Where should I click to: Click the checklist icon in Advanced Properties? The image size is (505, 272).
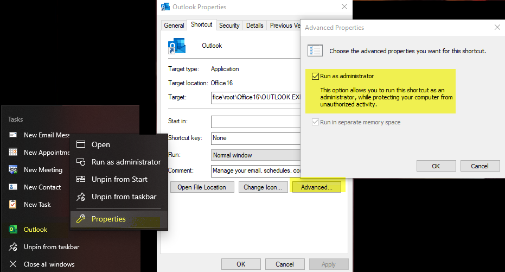pos(315,50)
